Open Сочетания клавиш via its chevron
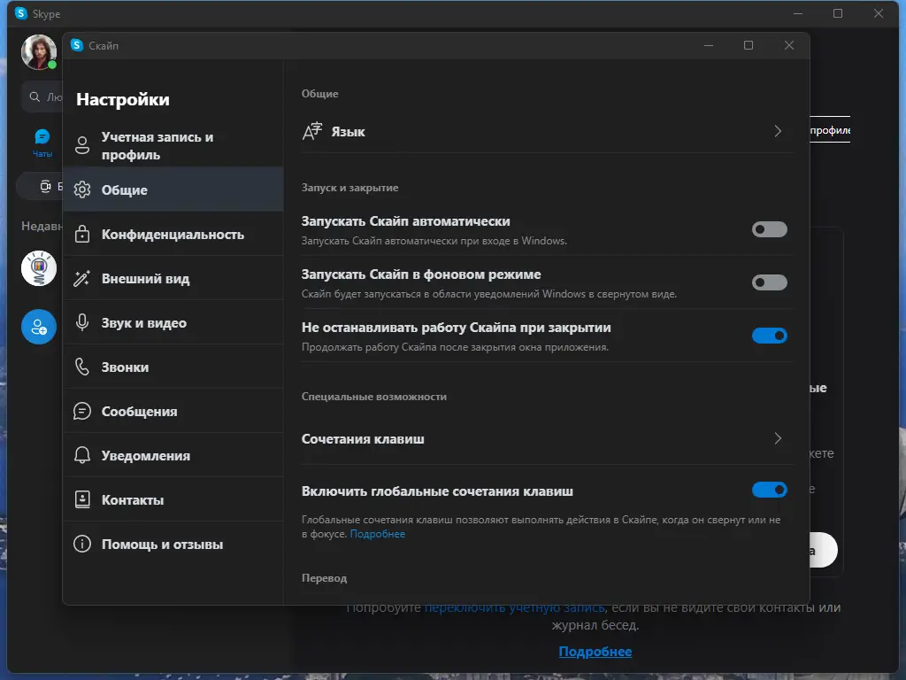This screenshot has width=906, height=680. click(778, 438)
